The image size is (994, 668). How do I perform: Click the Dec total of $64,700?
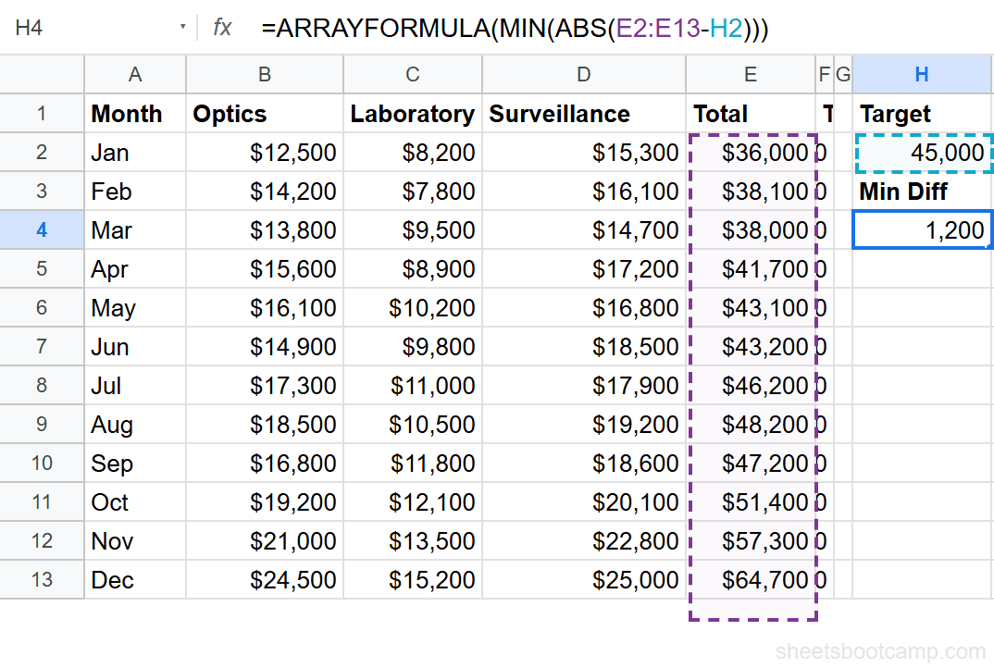750,580
